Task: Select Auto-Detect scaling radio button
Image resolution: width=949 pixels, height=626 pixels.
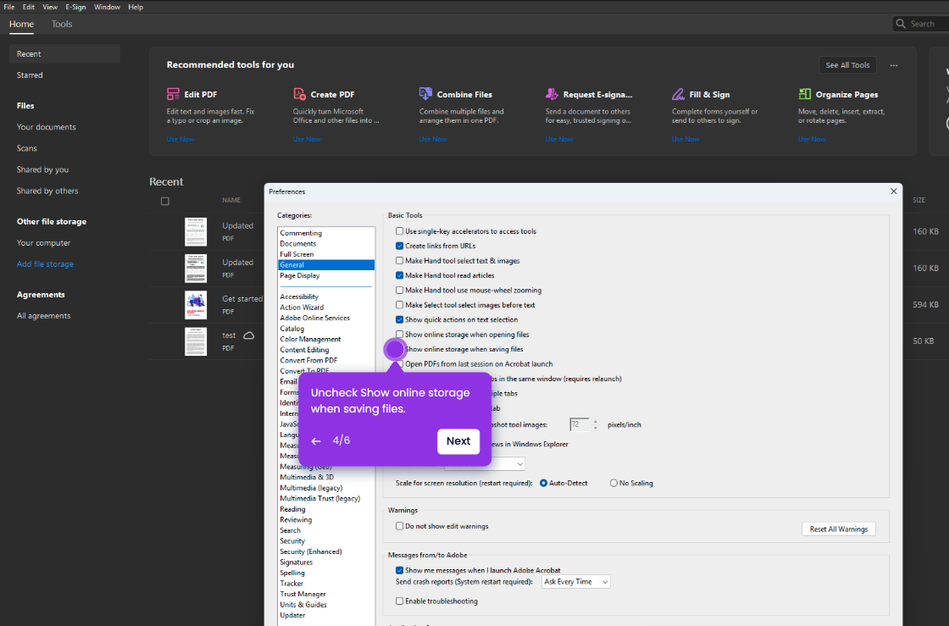Action: pyautogui.click(x=543, y=483)
